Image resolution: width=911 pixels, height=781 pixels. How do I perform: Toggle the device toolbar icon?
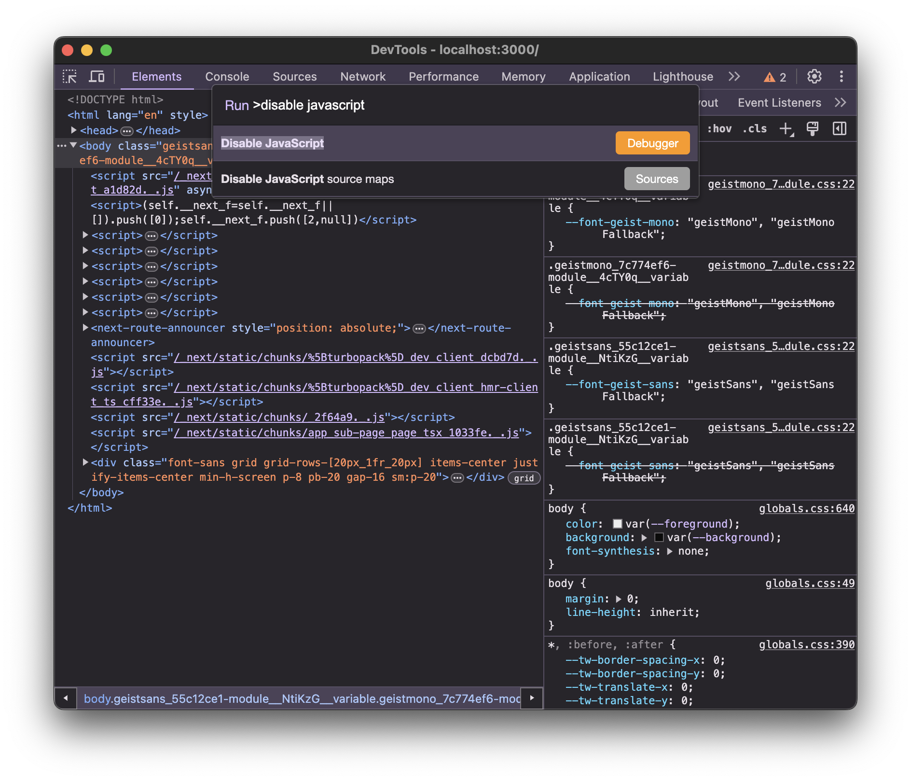(x=97, y=77)
